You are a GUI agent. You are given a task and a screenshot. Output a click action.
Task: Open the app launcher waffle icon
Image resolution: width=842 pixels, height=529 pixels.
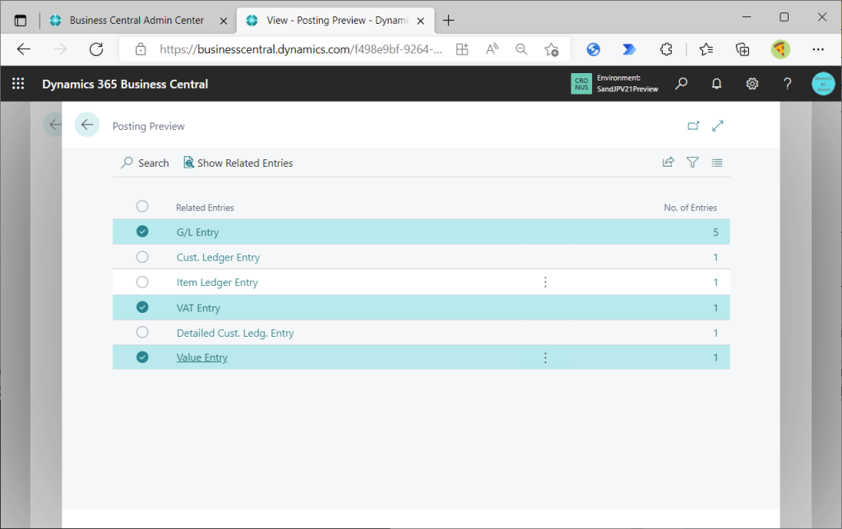coord(18,84)
